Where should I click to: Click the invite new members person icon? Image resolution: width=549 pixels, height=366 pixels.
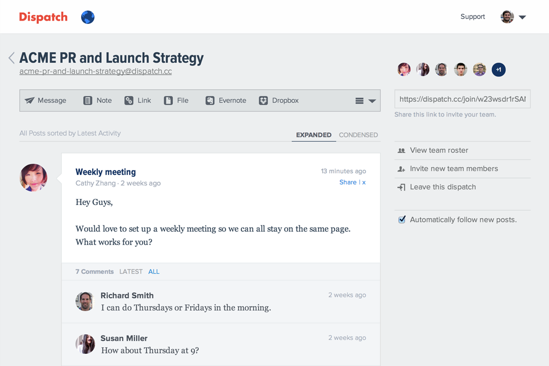click(401, 168)
